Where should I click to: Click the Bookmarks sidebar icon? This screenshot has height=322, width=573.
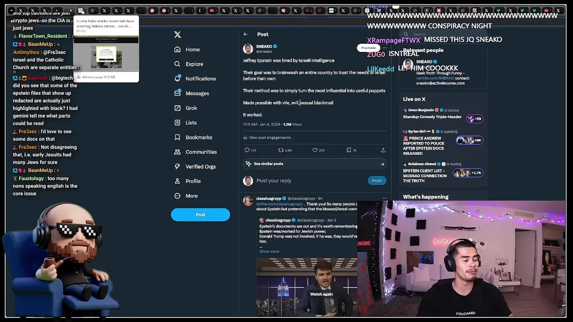[177, 137]
